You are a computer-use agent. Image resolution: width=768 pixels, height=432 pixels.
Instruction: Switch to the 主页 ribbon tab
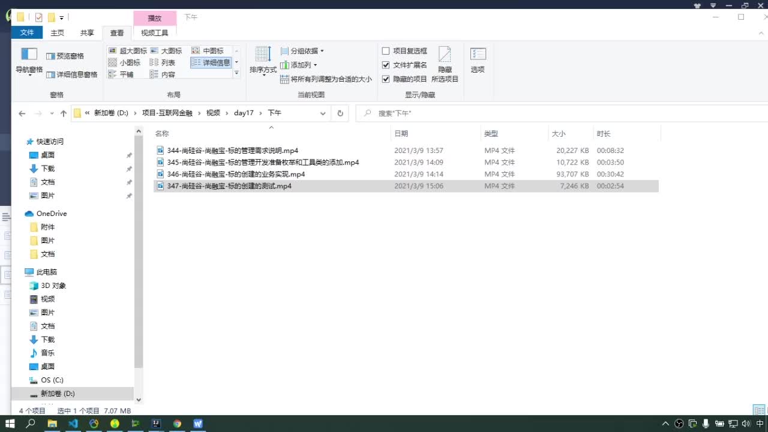(x=58, y=33)
